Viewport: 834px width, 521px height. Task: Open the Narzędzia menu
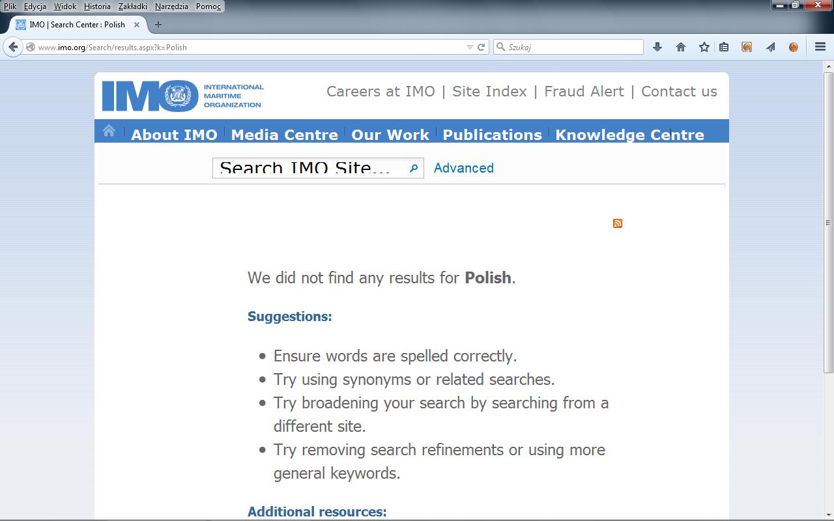click(171, 6)
